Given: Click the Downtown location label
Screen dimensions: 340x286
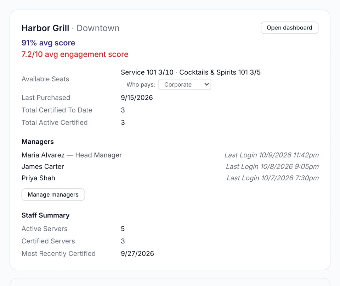Looking at the screenshot, I should coord(98,28).
